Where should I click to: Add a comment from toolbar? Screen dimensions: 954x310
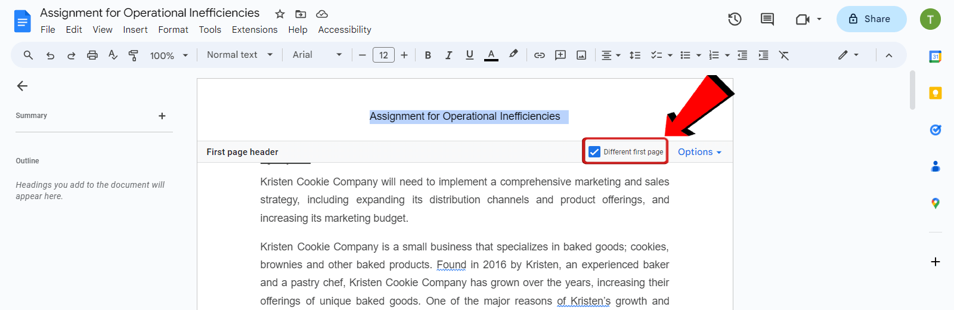(x=560, y=55)
